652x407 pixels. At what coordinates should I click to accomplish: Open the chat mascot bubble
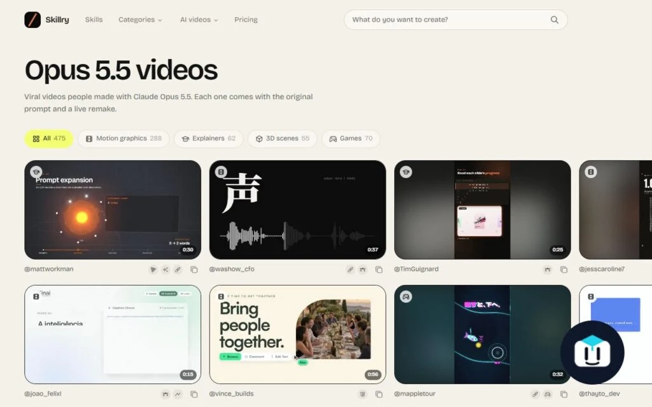pyautogui.click(x=592, y=352)
